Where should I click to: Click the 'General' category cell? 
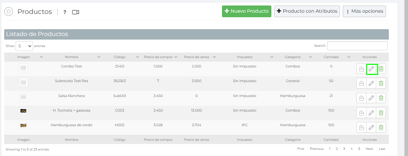(x=292, y=81)
